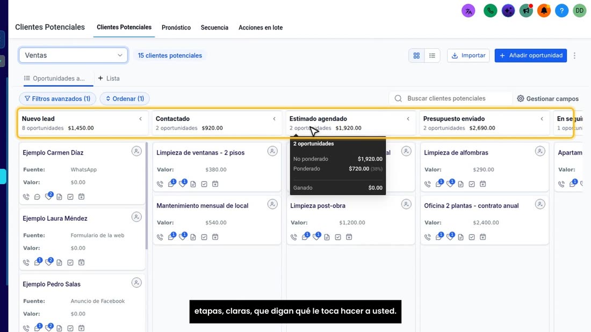This screenshot has width=591, height=332.
Task: Open calendar icon on Limpieza post-obra card
Action: (349, 237)
